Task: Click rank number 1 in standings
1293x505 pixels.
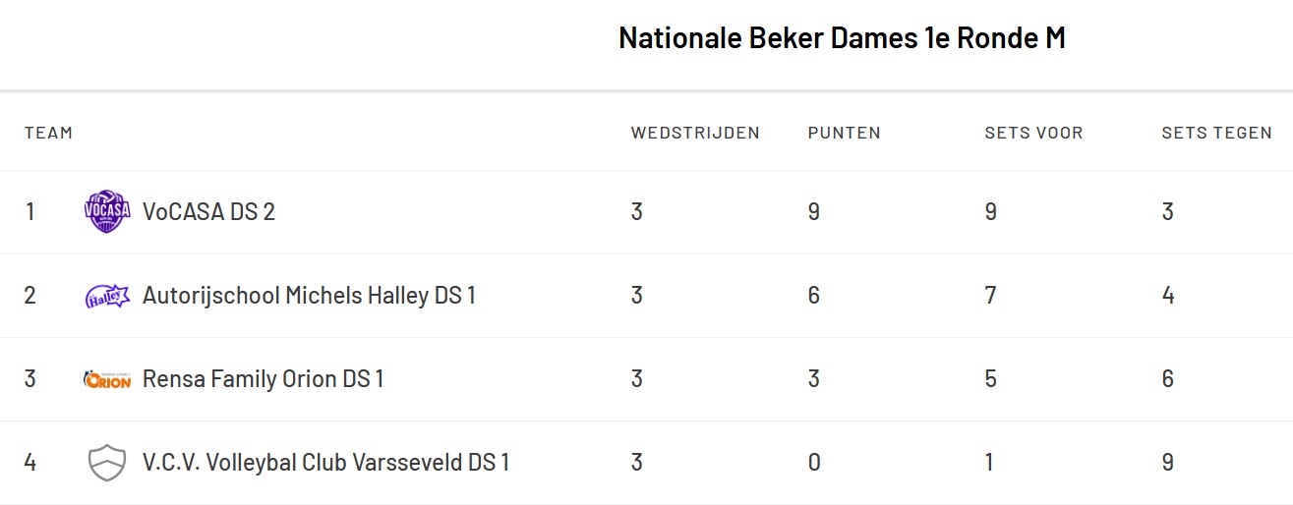Action: 30,211
